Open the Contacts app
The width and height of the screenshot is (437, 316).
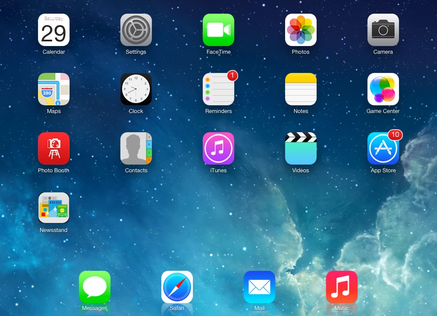point(136,148)
